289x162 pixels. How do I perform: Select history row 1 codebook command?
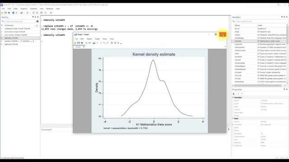click(x=20, y=29)
